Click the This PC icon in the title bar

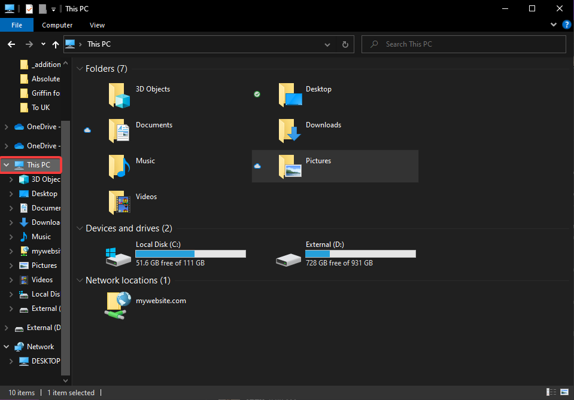tap(10, 9)
